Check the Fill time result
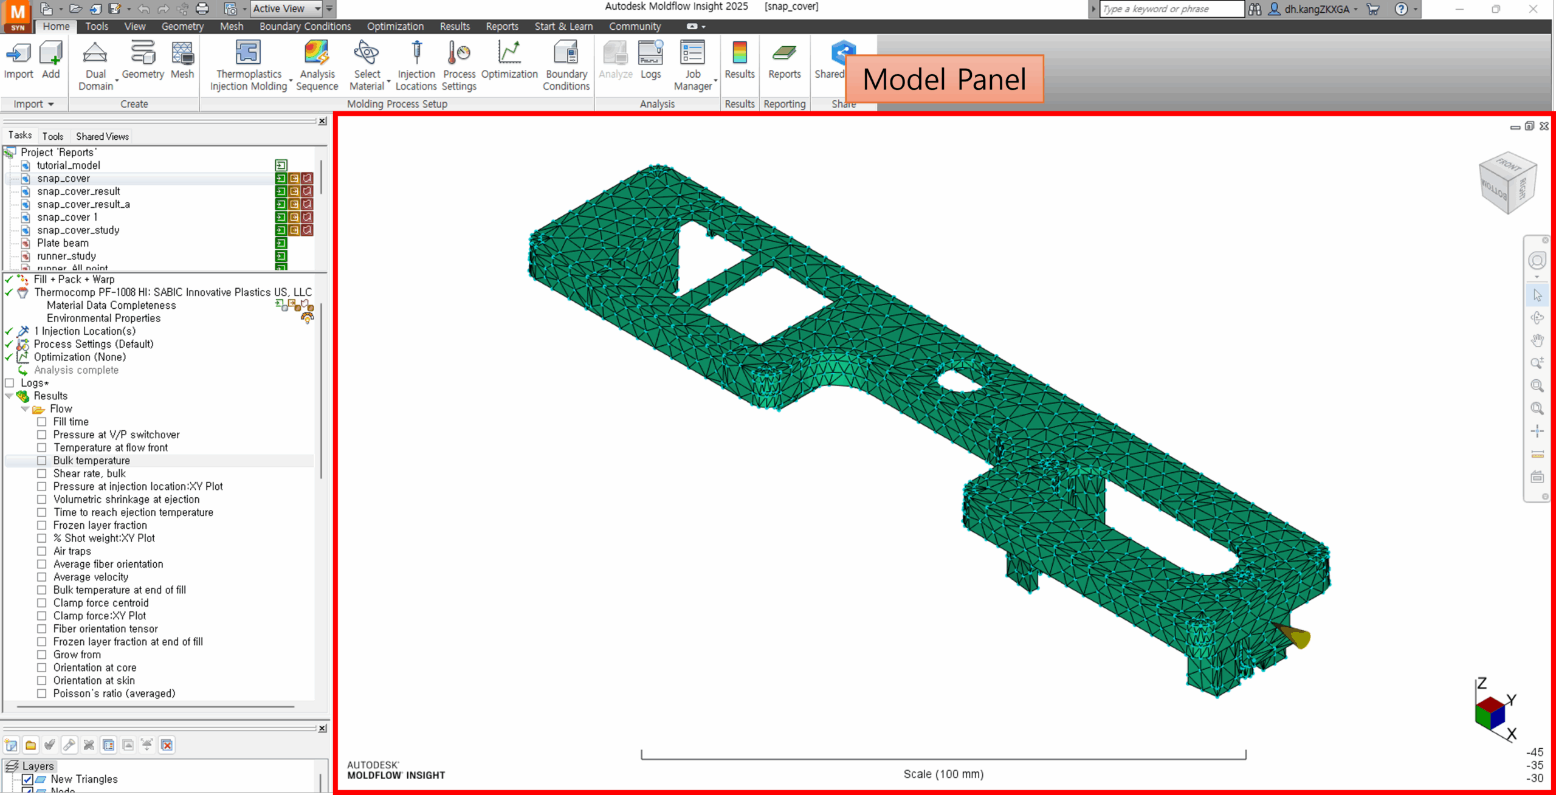 point(42,422)
